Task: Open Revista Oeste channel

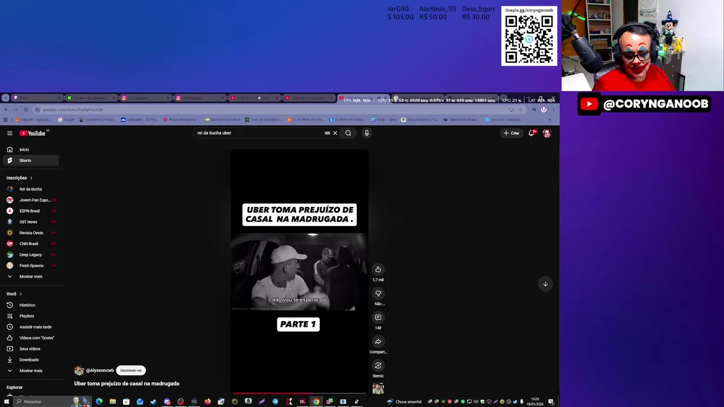Action: click(x=31, y=233)
